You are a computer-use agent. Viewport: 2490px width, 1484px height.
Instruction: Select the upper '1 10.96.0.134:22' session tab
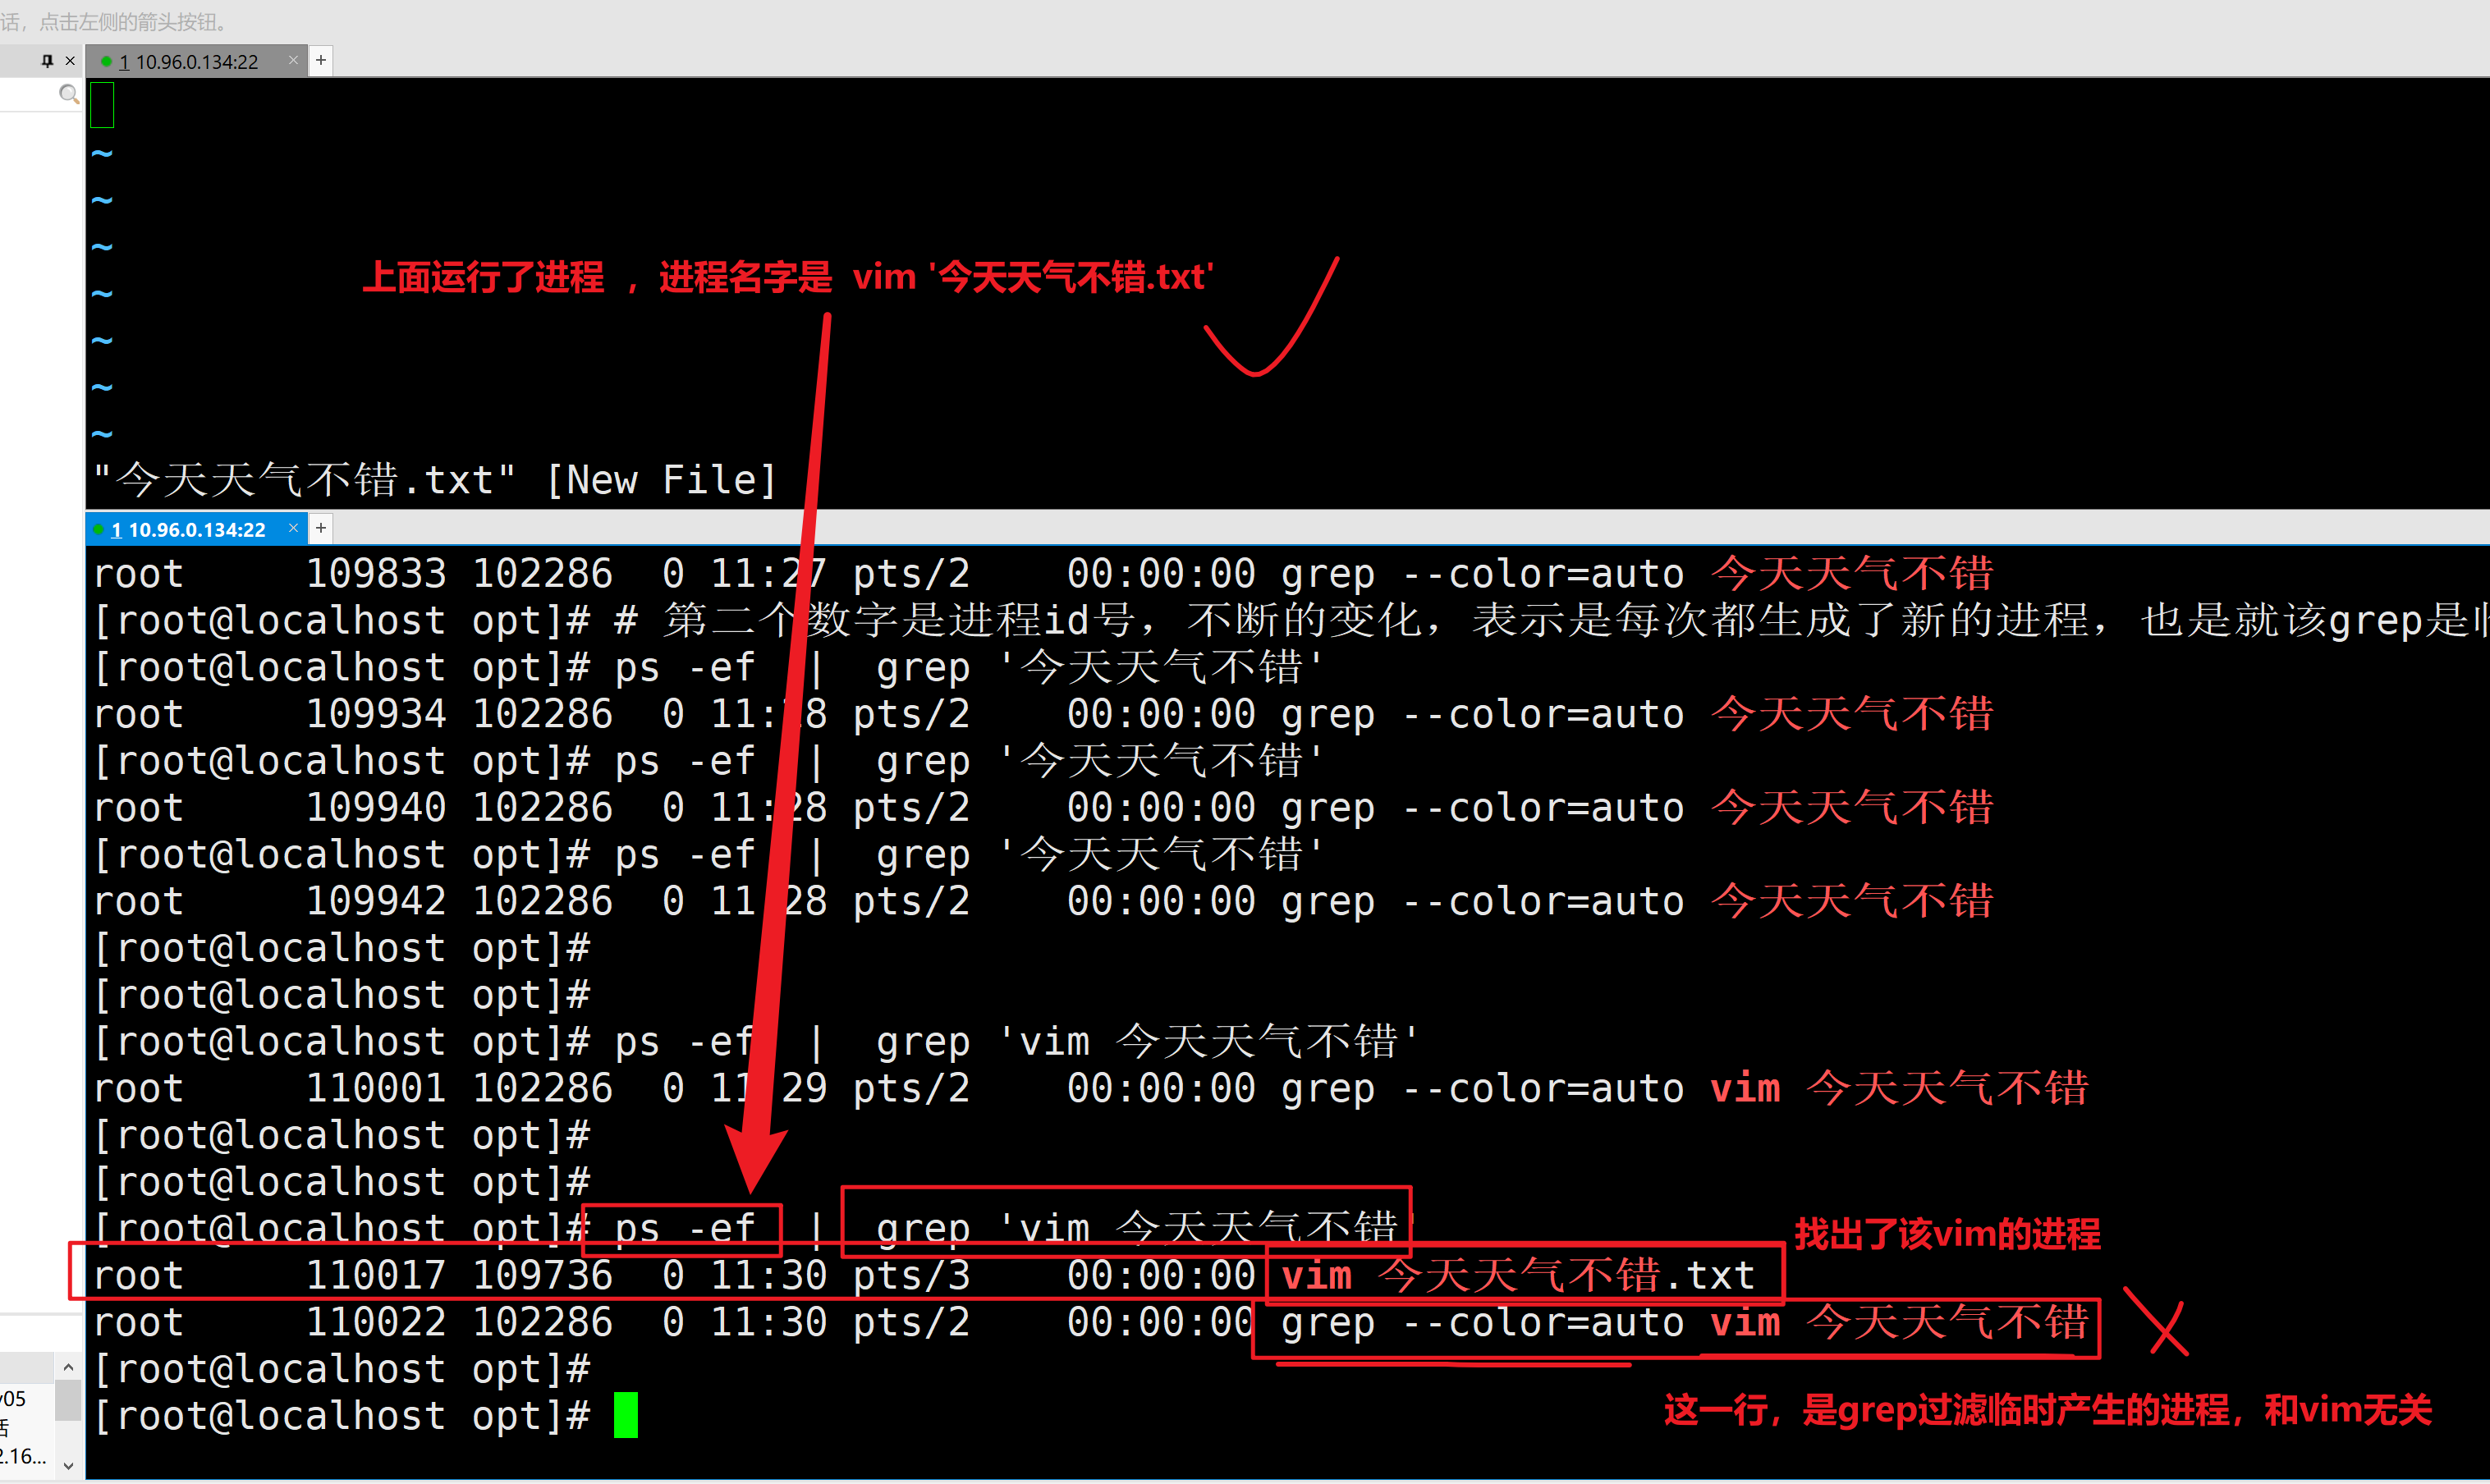coord(195,61)
